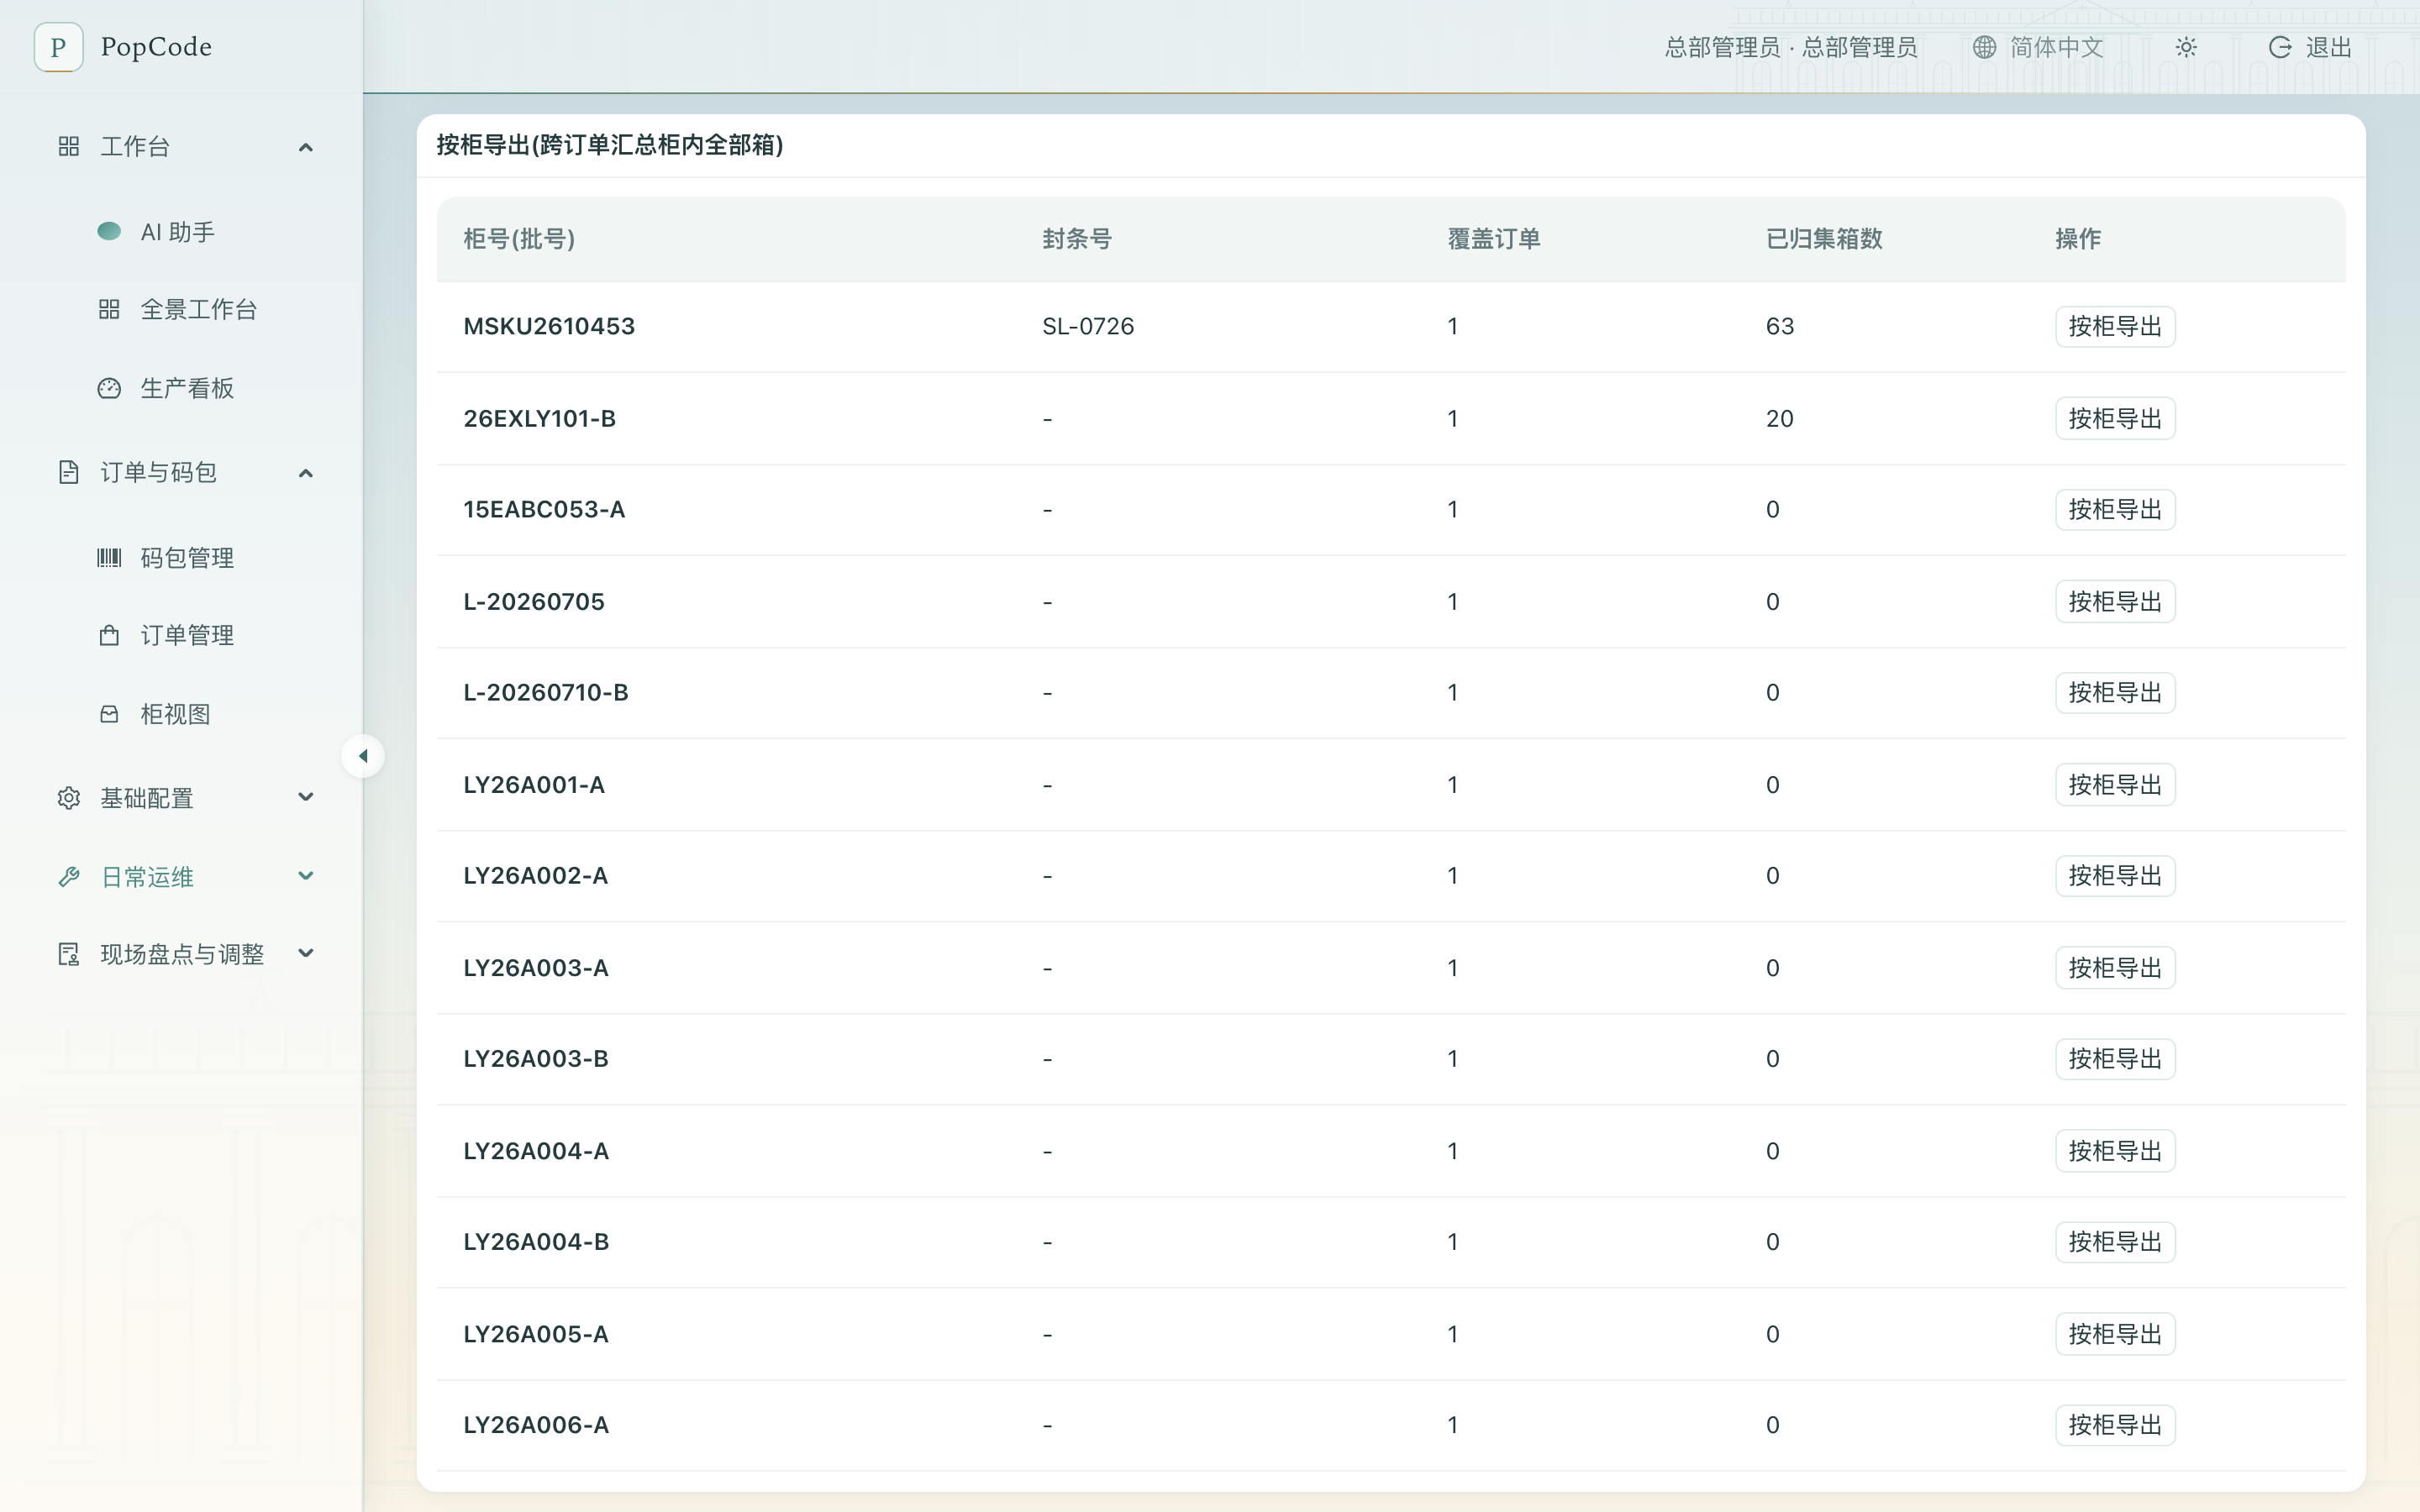Click the 总部管理员 user label in header

(1791, 47)
